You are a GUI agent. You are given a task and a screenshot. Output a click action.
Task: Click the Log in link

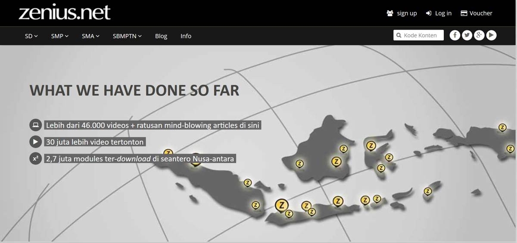pos(439,13)
